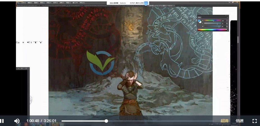
Task: Open the color panel flyout menu
Action: pos(227,18)
